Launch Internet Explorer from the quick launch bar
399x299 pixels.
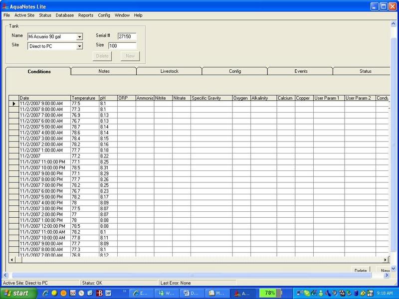coord(46,293)
